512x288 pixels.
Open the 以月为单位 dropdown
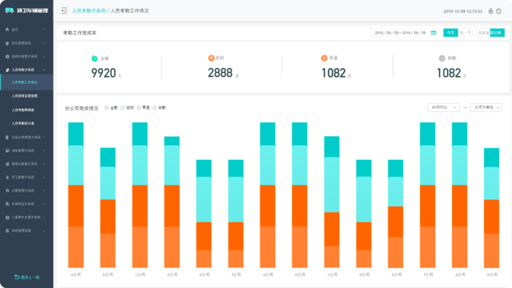click(486, 107)
